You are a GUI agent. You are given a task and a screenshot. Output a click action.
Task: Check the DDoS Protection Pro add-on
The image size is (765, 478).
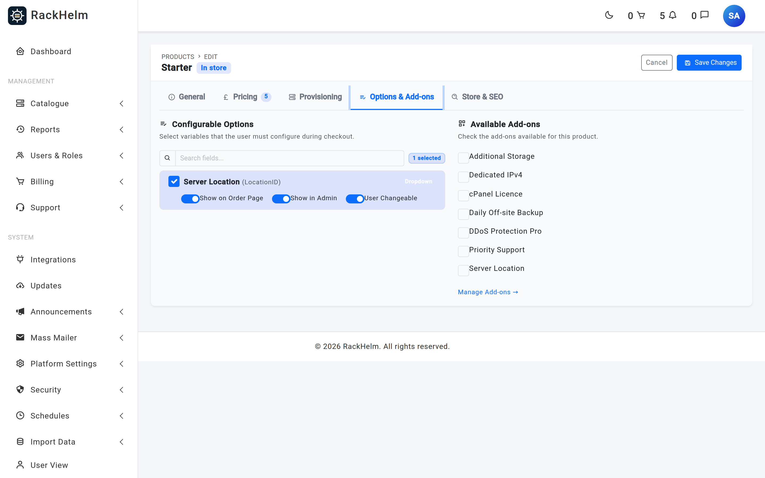click(x=463, y=233)
